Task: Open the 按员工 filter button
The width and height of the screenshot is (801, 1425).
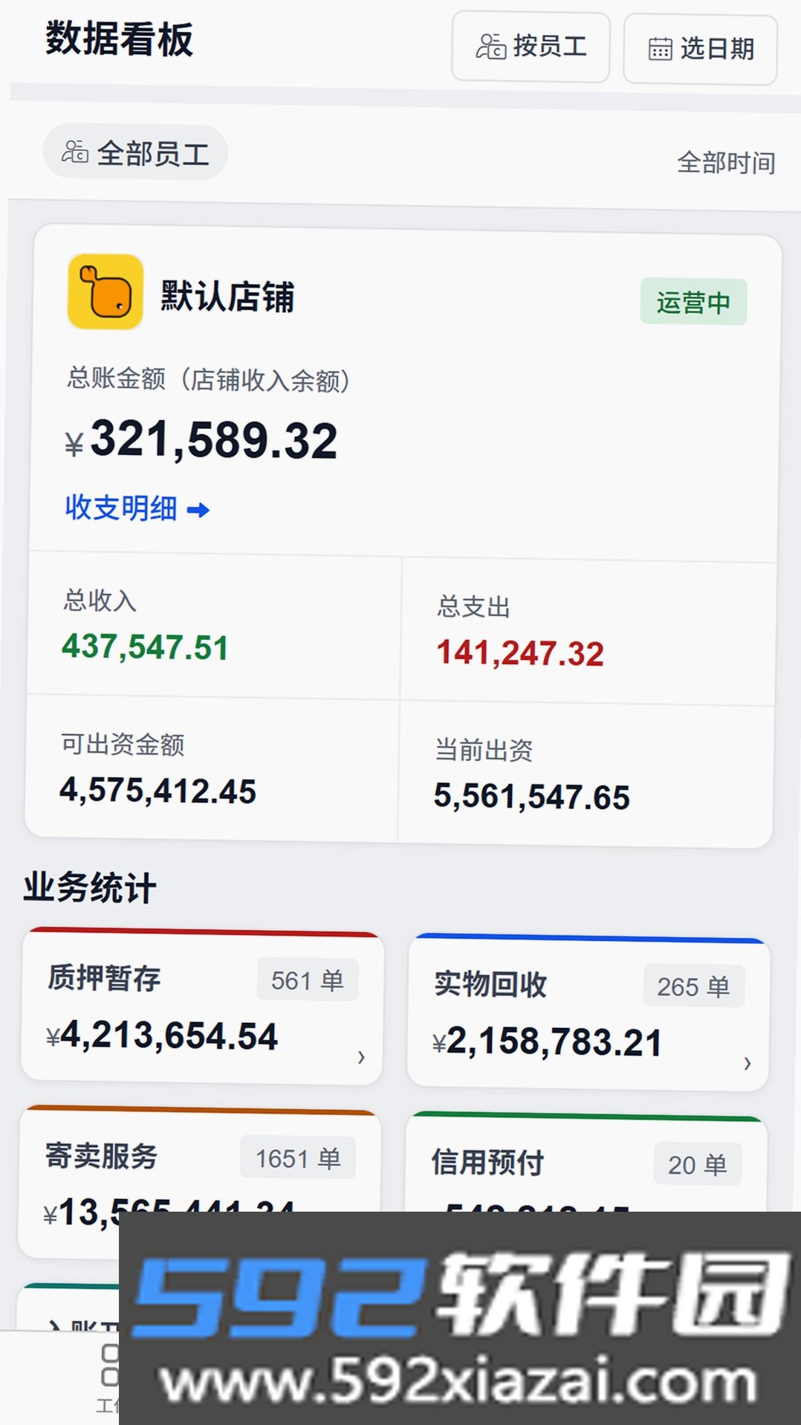Action: tap(531, 46)
